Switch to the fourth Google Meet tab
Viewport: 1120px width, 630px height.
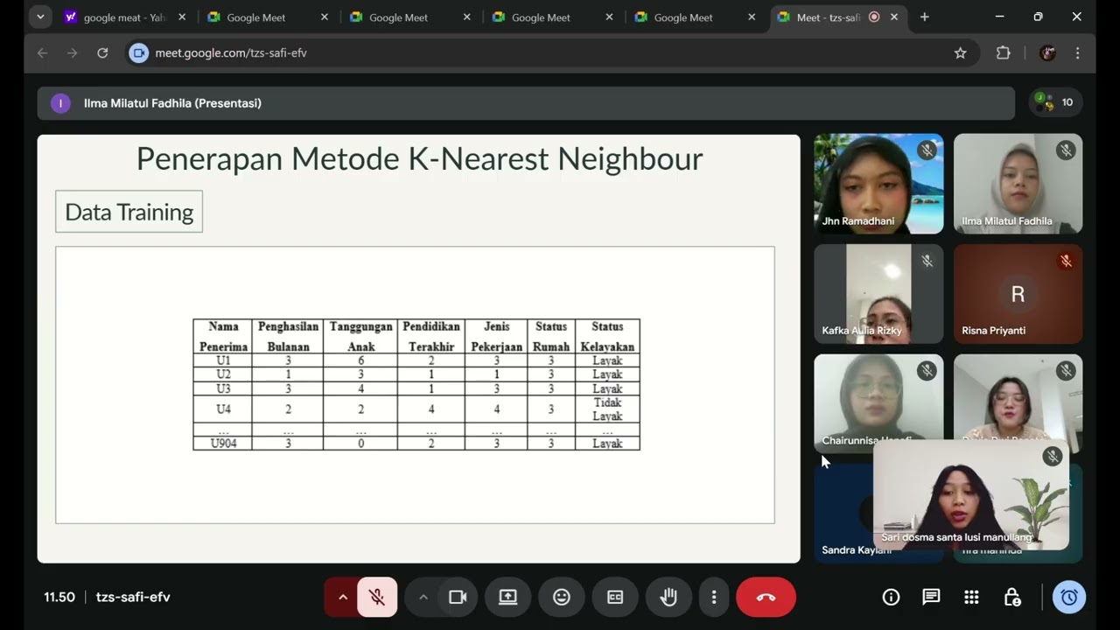[x=696, y=17]
